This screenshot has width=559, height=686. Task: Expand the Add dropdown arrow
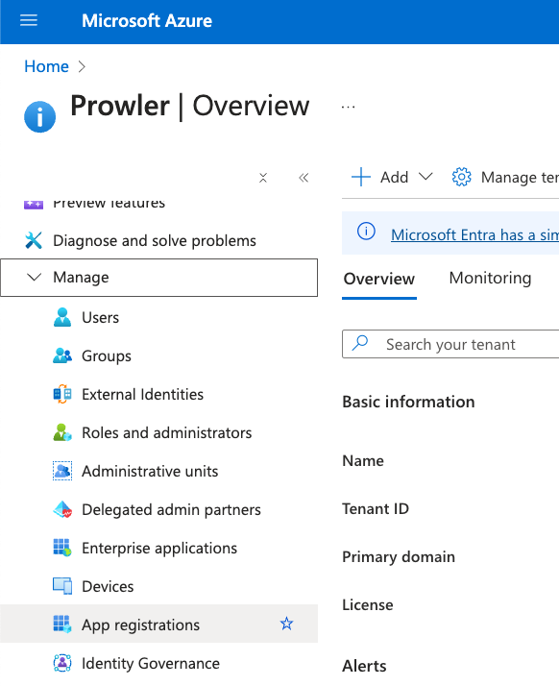(425, 177)
